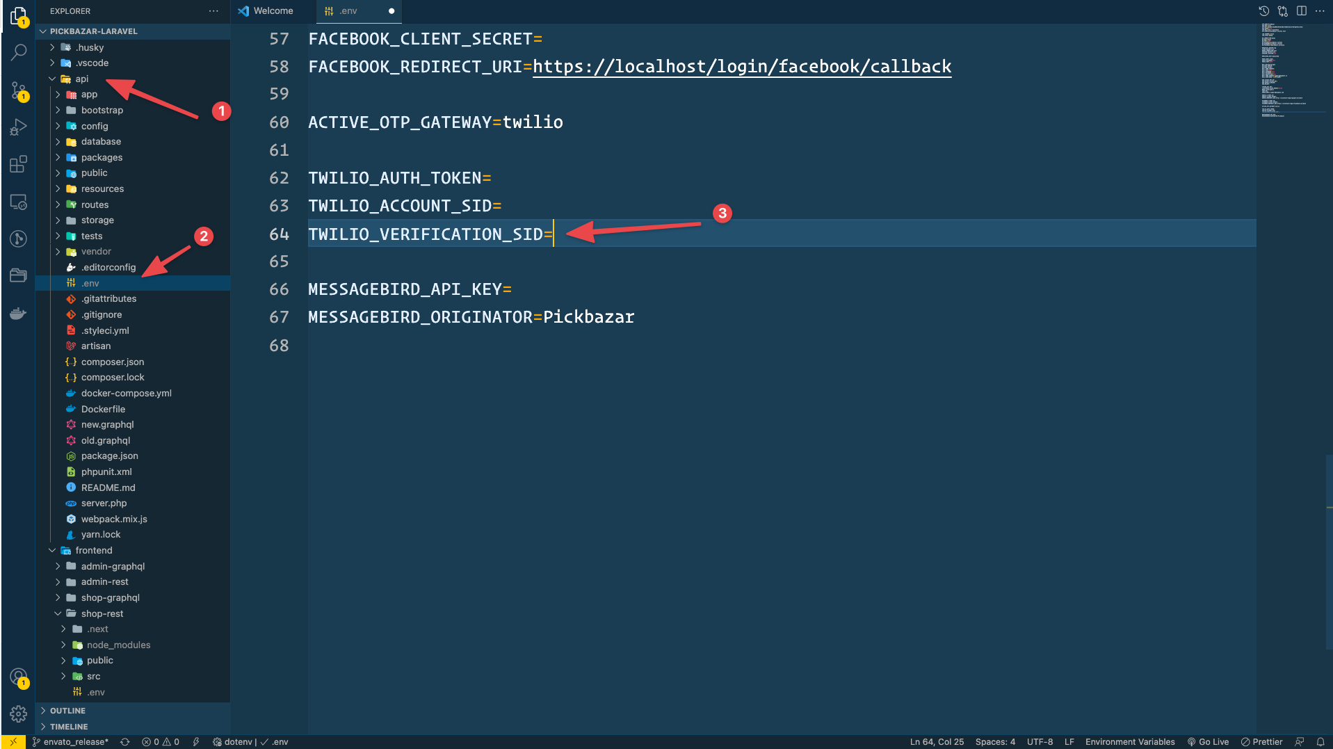Screen dimensions: 1333x749
Task: Open webpack.mix.js file
Action: point(133,519)
